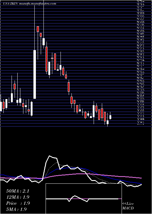Click the USA ZKIN chart title
The image size is (152, 214).
click(x=11, y=4)
